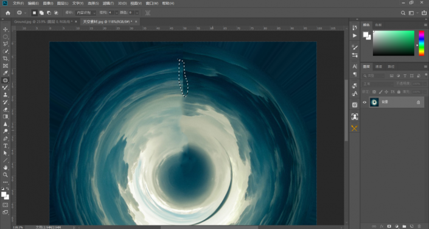Select the Eyedropper tool

(x=5, y=73)
